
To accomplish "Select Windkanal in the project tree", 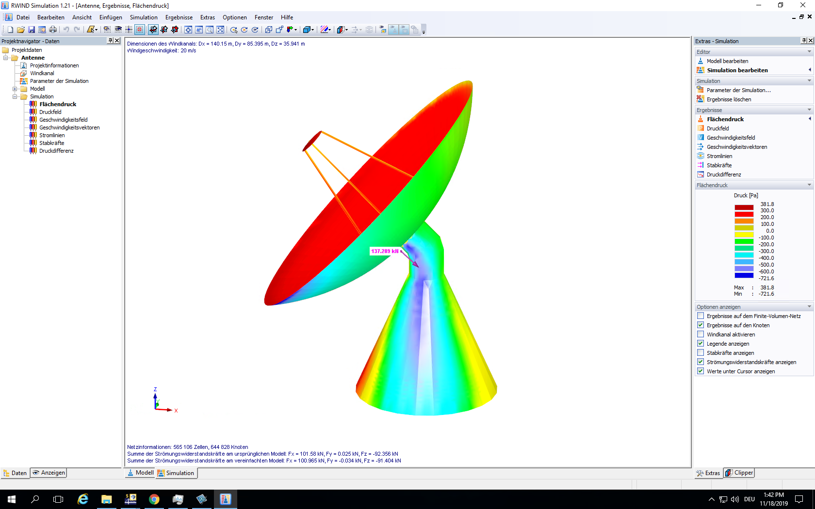I will pos(42,73).
